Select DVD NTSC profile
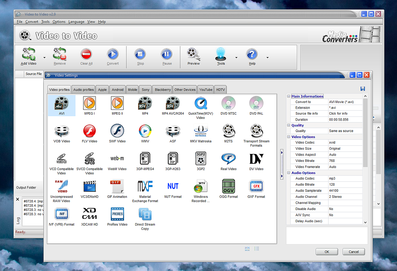The height and width of the screenshot is (271, 397). pos(228,106)
